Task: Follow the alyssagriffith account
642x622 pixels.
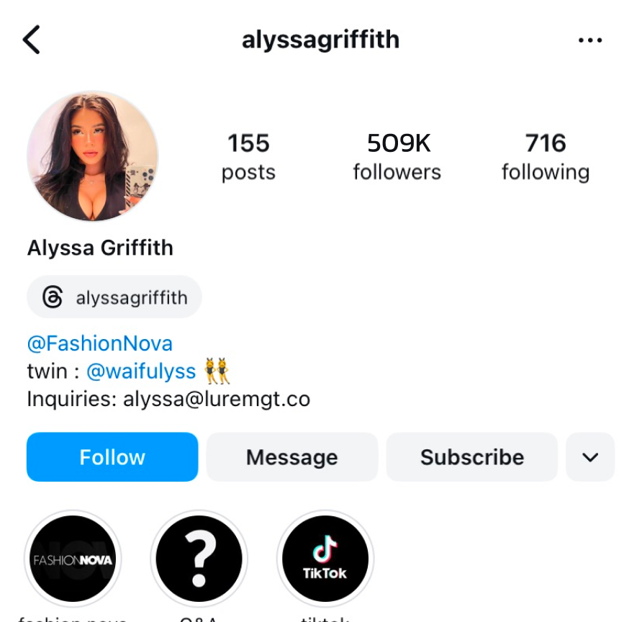Action: (112, 457)
